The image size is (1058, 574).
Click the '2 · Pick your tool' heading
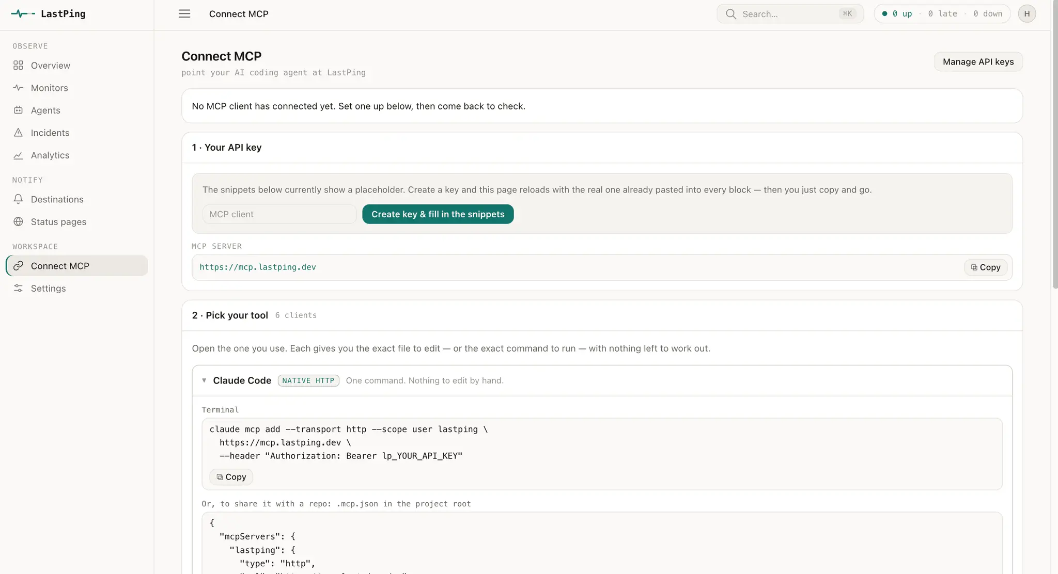(x=230, y=315)
